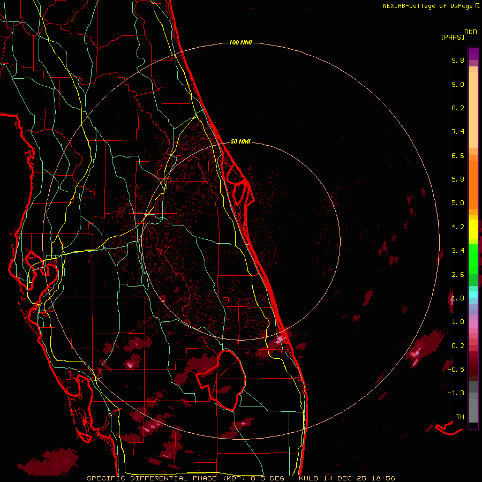Click the [PHAS] legend label

click(453, 37)
